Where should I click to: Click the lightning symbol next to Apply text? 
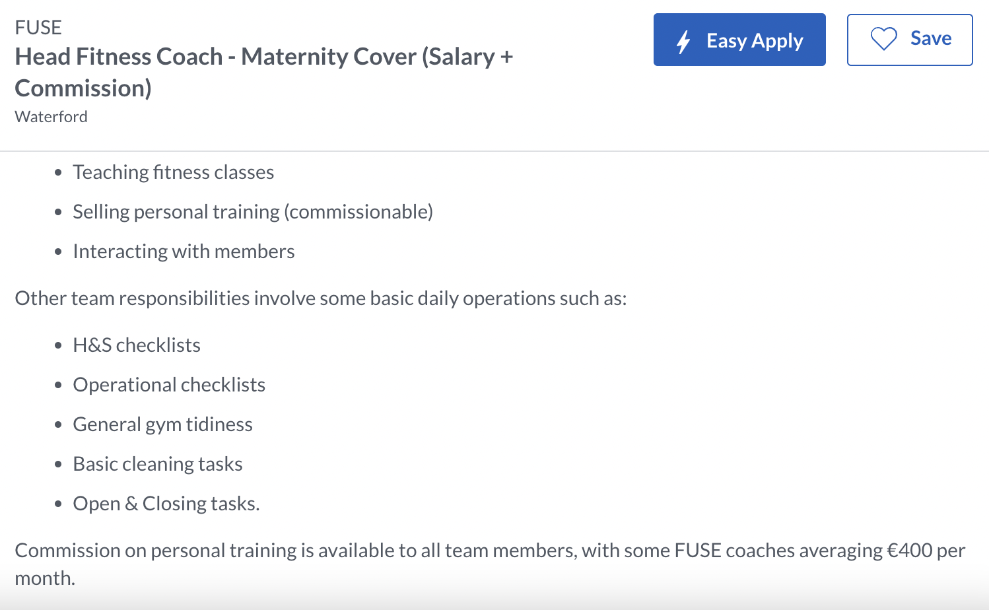click(x=683, y=40)
